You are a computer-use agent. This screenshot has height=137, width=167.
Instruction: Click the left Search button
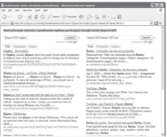click(x=70, y=38)
